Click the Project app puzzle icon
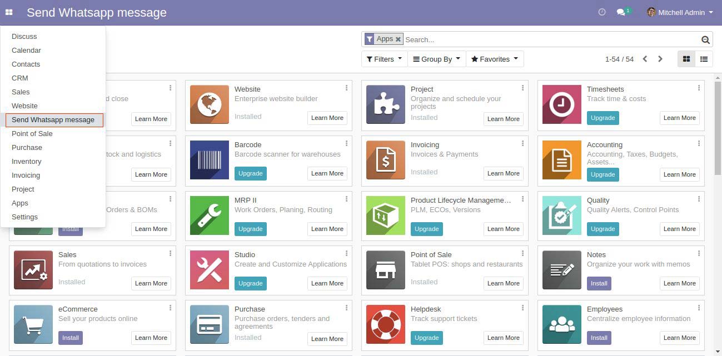Image resolution: width=722 pixels, height=356 pixels. [386, 104]
